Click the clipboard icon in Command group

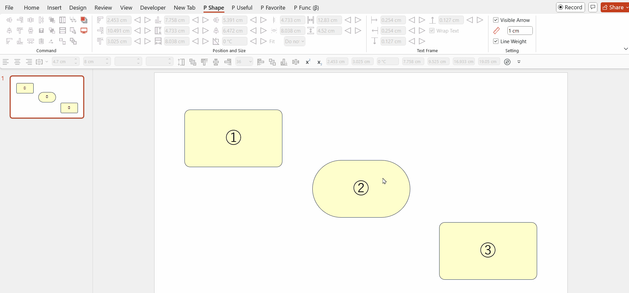41,41
